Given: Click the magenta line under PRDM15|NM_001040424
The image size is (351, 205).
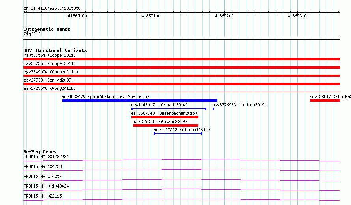Looking at the screenshot, I should click(x=181, y=190).
